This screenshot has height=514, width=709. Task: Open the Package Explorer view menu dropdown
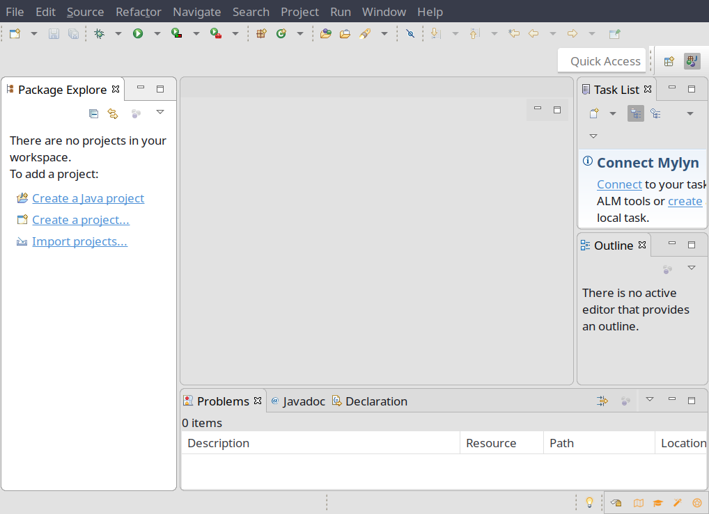[x=160, y=112]
